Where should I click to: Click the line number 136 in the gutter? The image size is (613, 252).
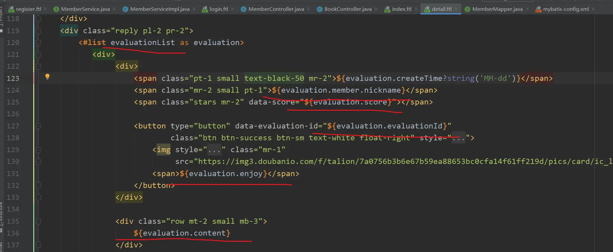[13, 233]
